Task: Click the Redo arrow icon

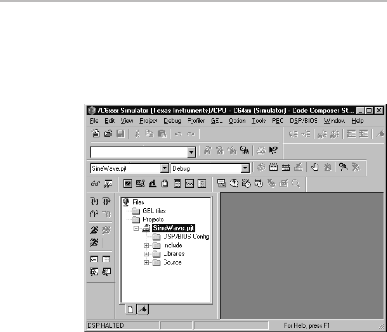Action: click(191, 134)
